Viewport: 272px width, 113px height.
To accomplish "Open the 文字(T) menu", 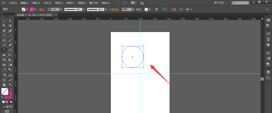I will coord(48,3).
